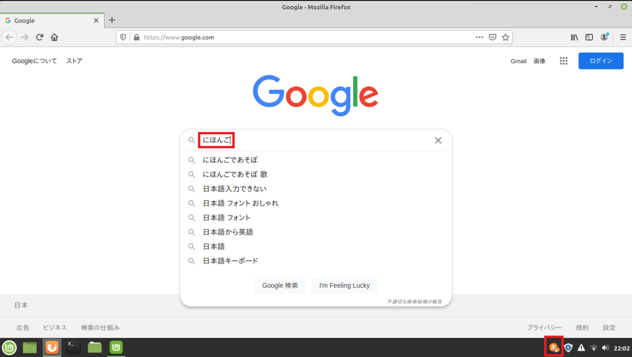This screenshot has width=632, height=357.
Task: Click the tracking protection shield icon
Action: pyautogui.click(x=124, y=37)
